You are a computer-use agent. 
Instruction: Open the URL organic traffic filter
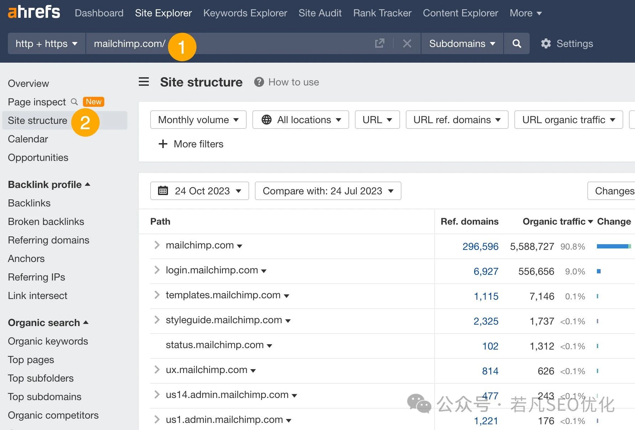point(568,120)
